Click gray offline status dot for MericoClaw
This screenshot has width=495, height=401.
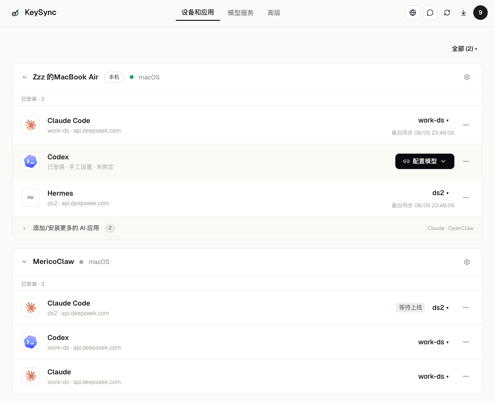point(81,262)
